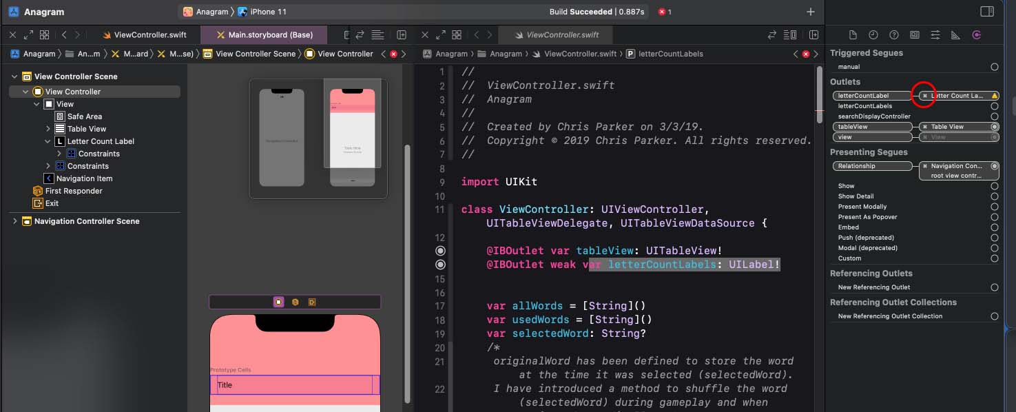Collapse the View item in document outline
The width and height of the screenshot is (1016, 412).
37,104
